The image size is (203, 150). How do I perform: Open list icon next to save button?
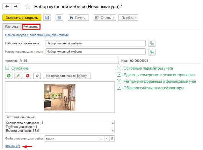pos(59,18)
